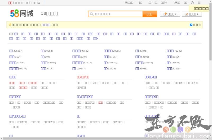The width and height of the screenshot is (212, 140).
Task: Click the icon on the first button right of search
Action: 165,14
